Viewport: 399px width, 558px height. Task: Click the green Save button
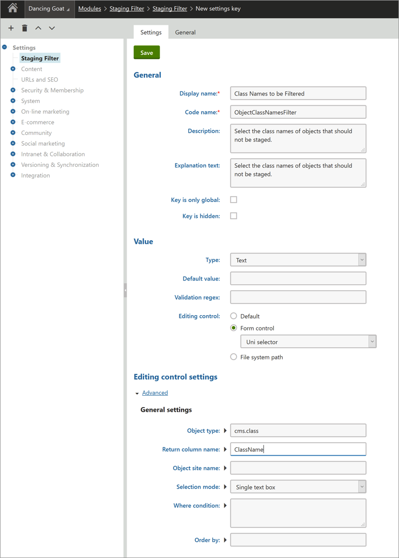tap(147, 53)
